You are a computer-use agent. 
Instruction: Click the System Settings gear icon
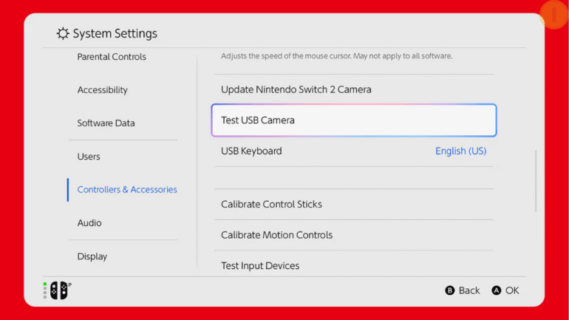point(64,34)
